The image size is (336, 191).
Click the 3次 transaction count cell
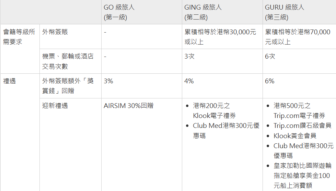(x=222, y=61)
